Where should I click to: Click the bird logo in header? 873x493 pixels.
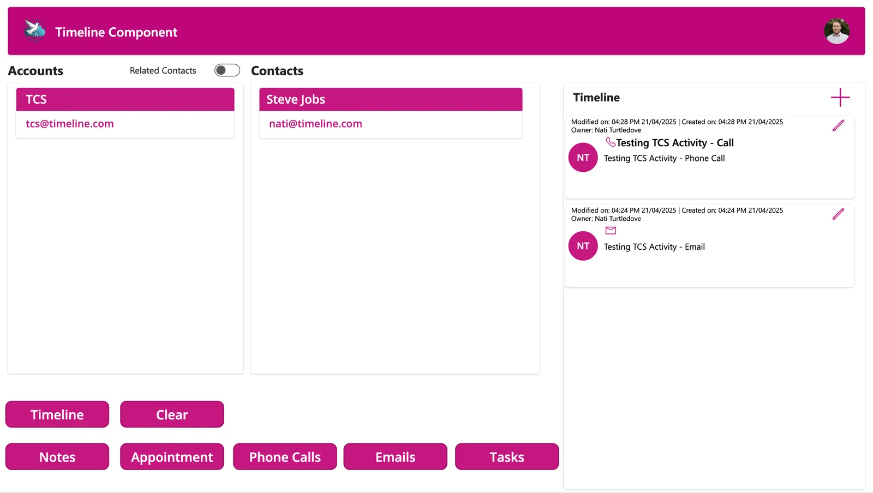35,31
